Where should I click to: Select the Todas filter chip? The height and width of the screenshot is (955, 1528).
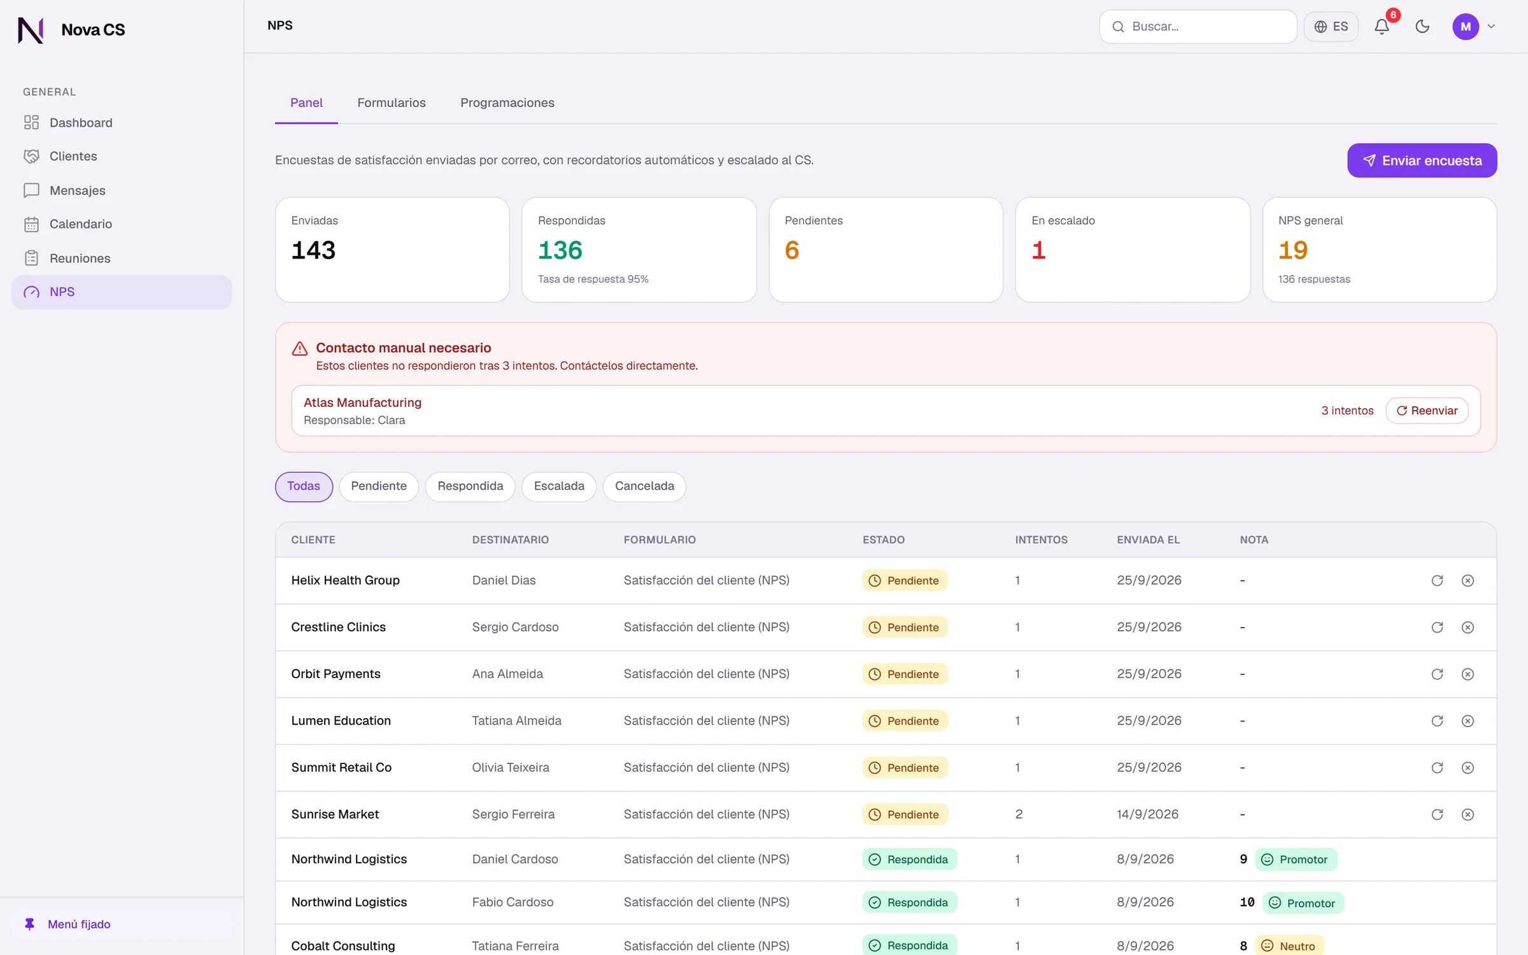(x=304, y=486)
